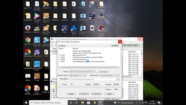
Task: Open the superhost folder icon
Action: [x=65, y=17]
